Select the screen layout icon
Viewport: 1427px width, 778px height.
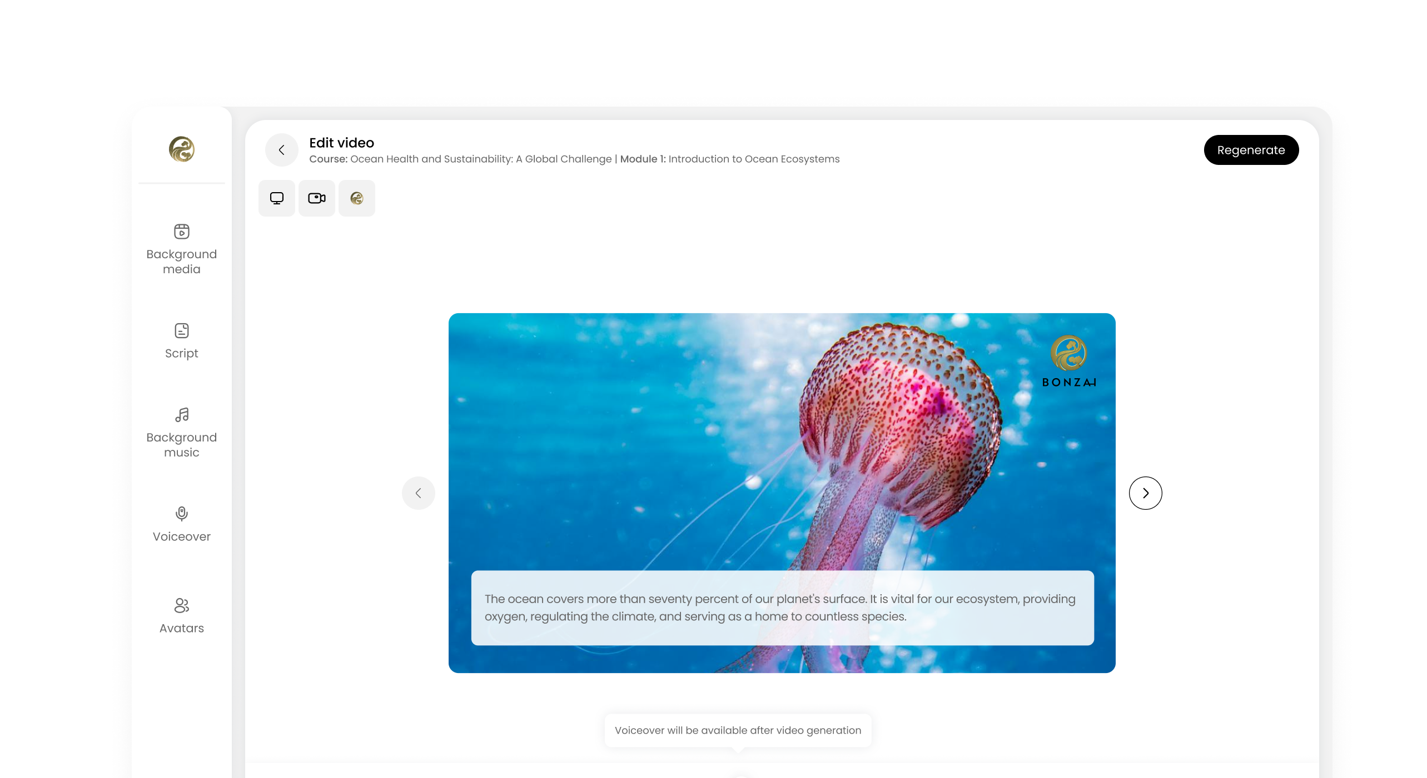coord(277,198)
